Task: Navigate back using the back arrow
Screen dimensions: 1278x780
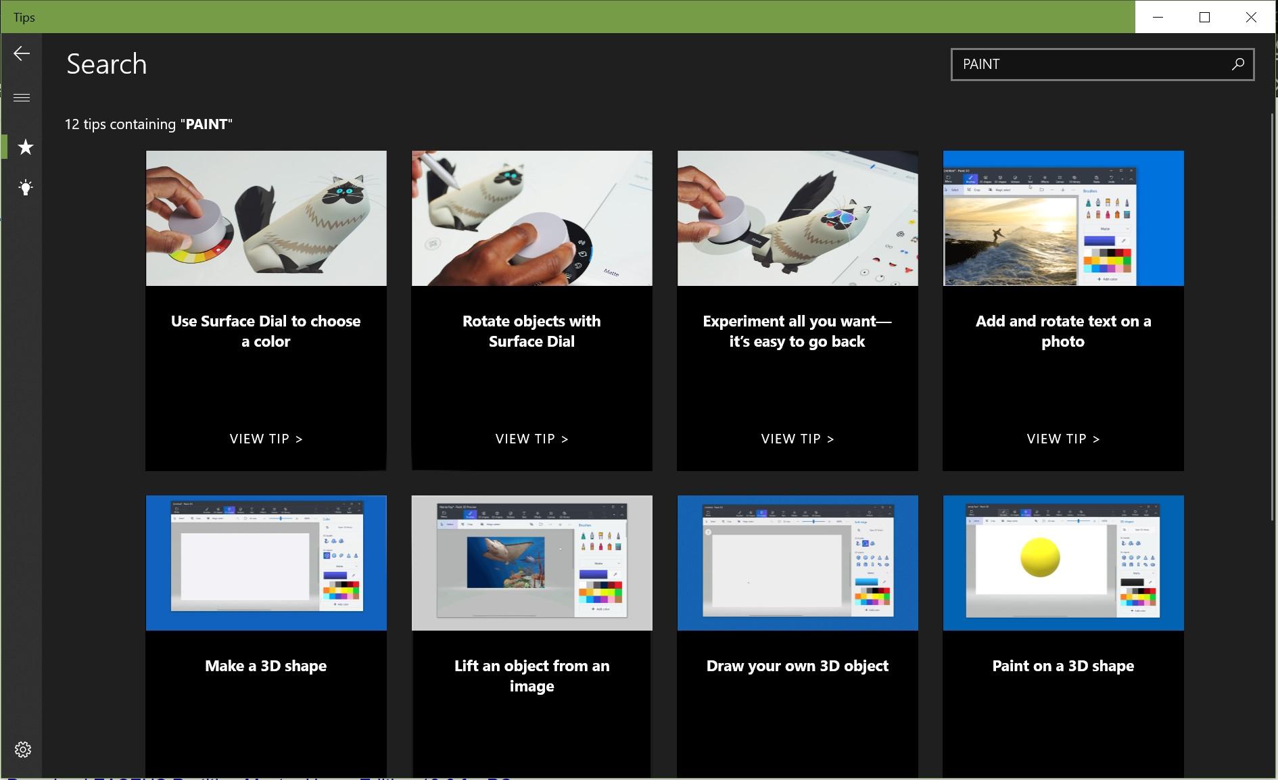Action: (21, 53)
